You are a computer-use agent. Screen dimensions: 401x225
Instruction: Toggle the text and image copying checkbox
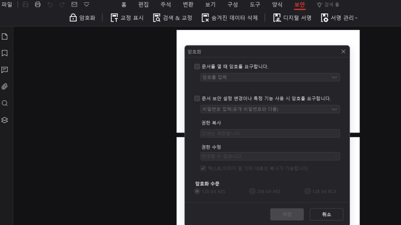click(203, 168)
